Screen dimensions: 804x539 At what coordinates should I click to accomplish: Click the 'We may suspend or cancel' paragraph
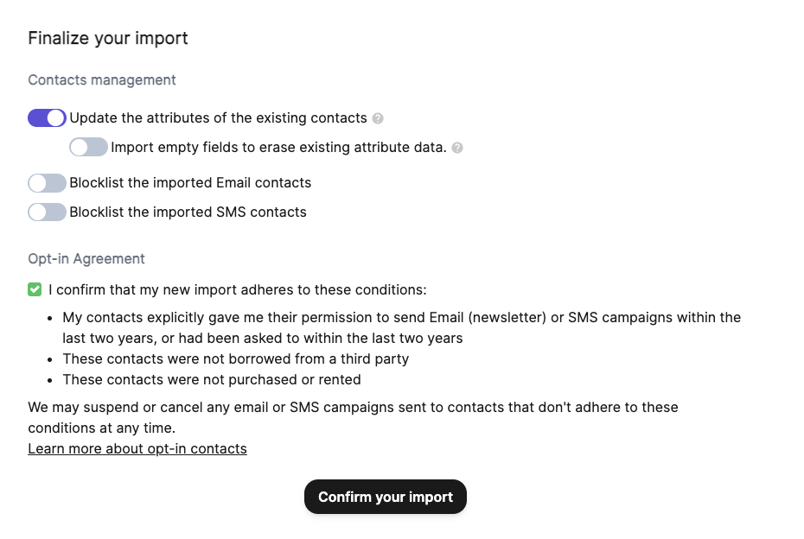(x=353, y=407)
